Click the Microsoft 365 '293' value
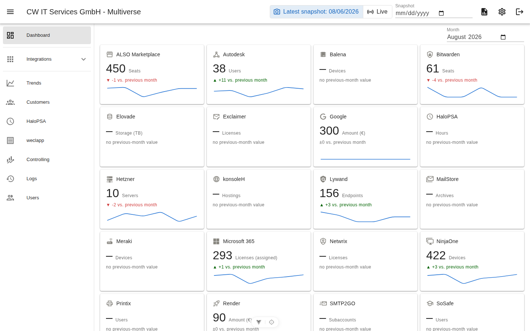The width and height of the screenshot is (530, 331). pyautogui.click(x=223, y=256)
